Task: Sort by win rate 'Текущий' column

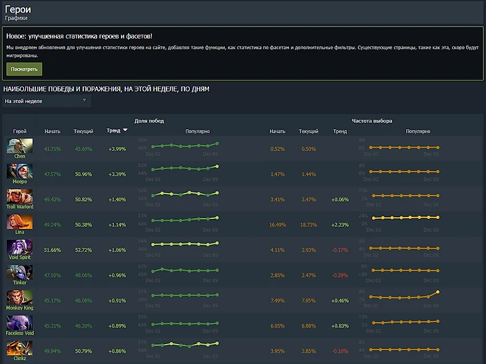Action: [x=83, y=131]
